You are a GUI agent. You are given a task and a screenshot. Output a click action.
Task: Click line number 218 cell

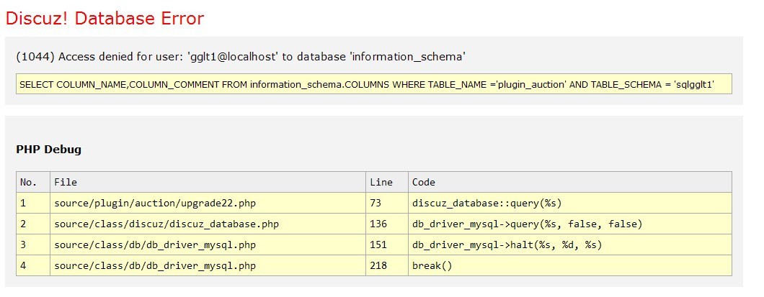pyautogui.click(x=387, y=266)
